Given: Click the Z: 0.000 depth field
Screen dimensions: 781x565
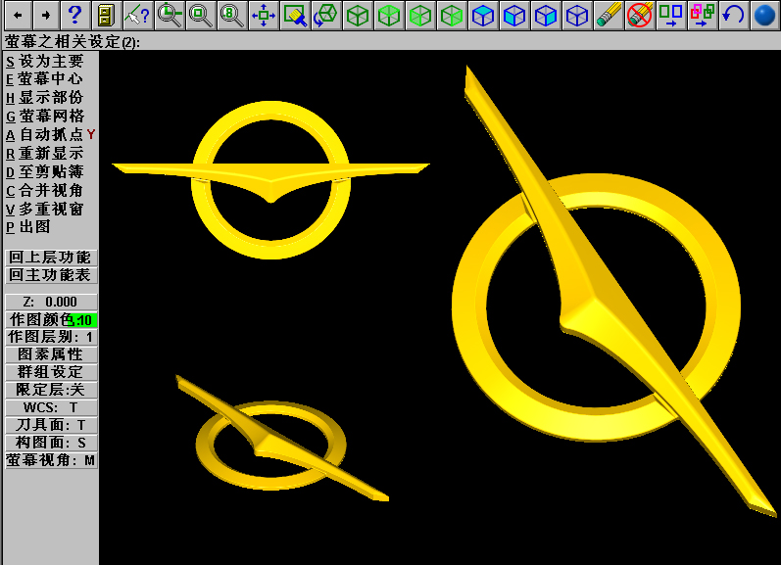Looking at the screenshot, I should pyautogui.click(x=51, y=302).
